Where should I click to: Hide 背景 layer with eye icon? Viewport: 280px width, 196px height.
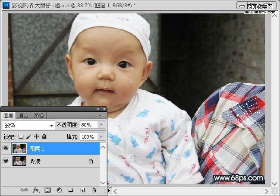(6, 161)
